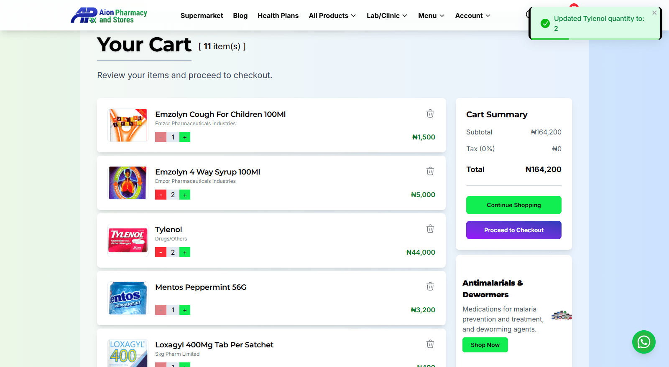Delete Mentos Peppermint 56G from cart

click(430, 286)
